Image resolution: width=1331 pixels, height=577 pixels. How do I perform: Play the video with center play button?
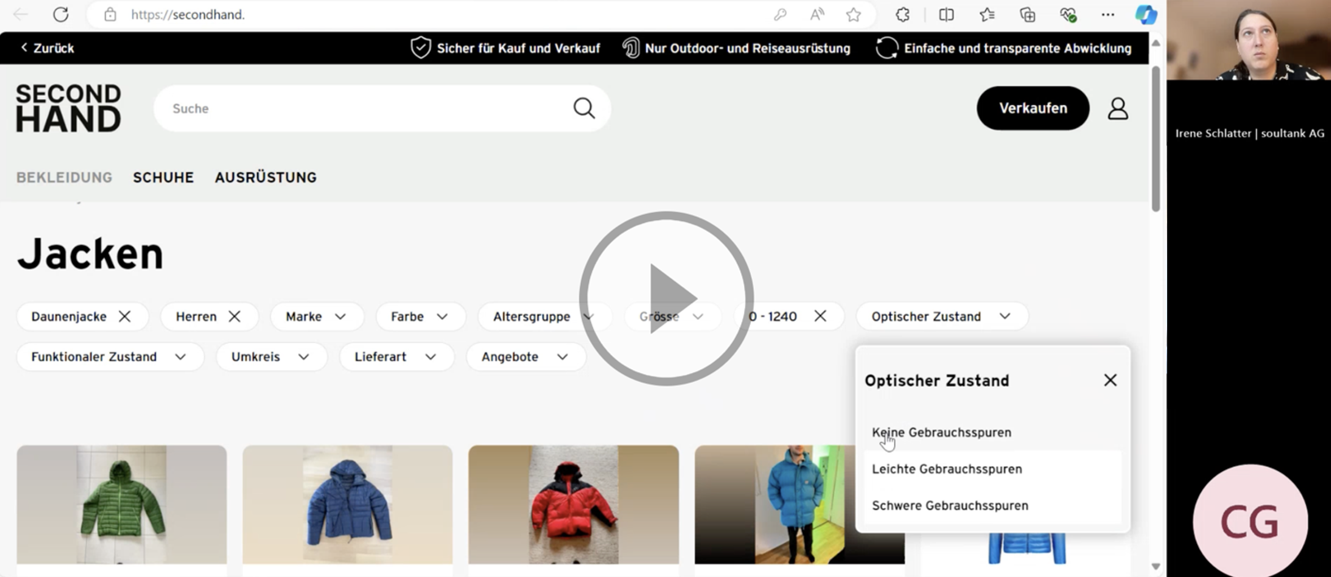click(x=666, y=299)
